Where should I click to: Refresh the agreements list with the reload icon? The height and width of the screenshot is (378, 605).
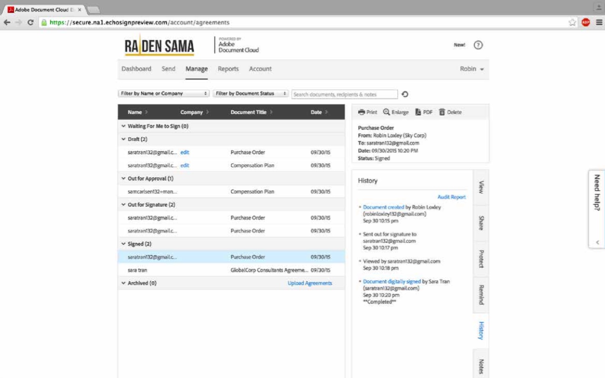click(x=405, y=94)
